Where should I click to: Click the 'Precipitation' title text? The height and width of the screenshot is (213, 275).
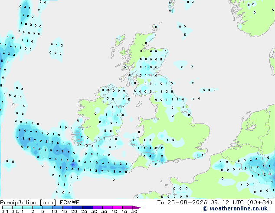[18, 203]
